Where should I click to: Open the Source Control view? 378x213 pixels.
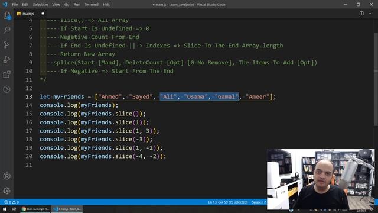6,45
